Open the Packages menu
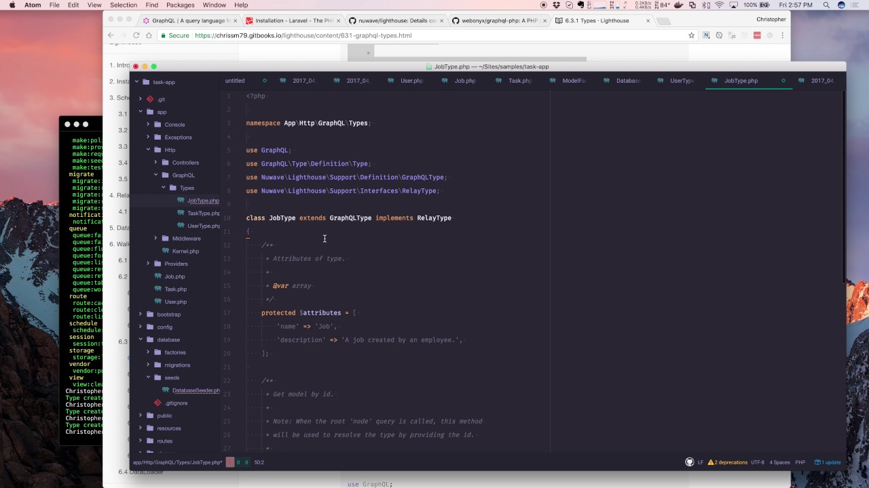This screenshot has height=488, width=869. coord(181,5)
